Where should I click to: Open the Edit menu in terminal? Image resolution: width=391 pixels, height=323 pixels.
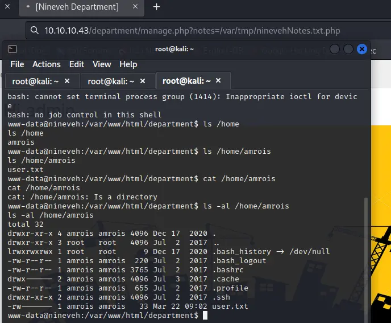77,64
